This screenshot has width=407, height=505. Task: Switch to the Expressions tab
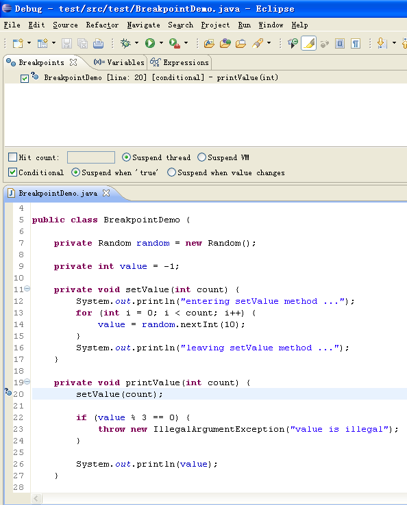[180, 62]
